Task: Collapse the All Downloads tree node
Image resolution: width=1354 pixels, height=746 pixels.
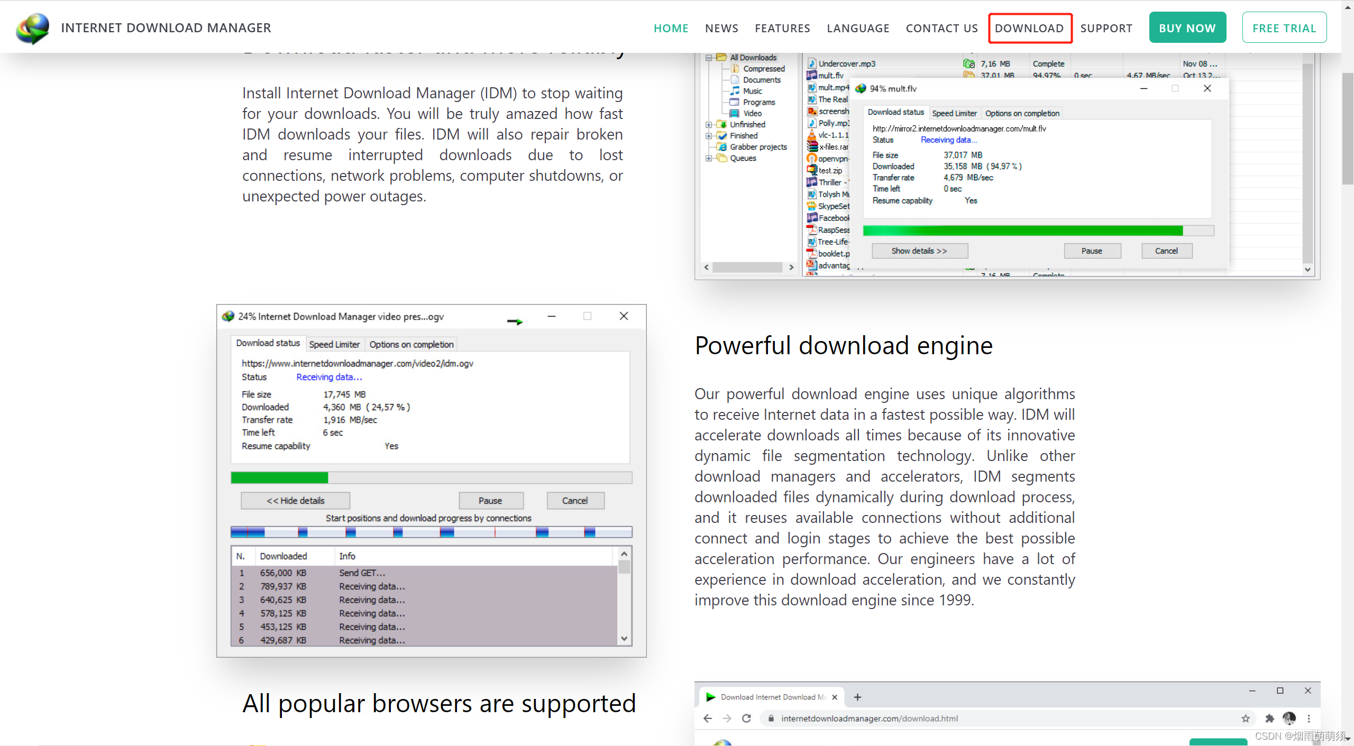Action: point(709,58)
